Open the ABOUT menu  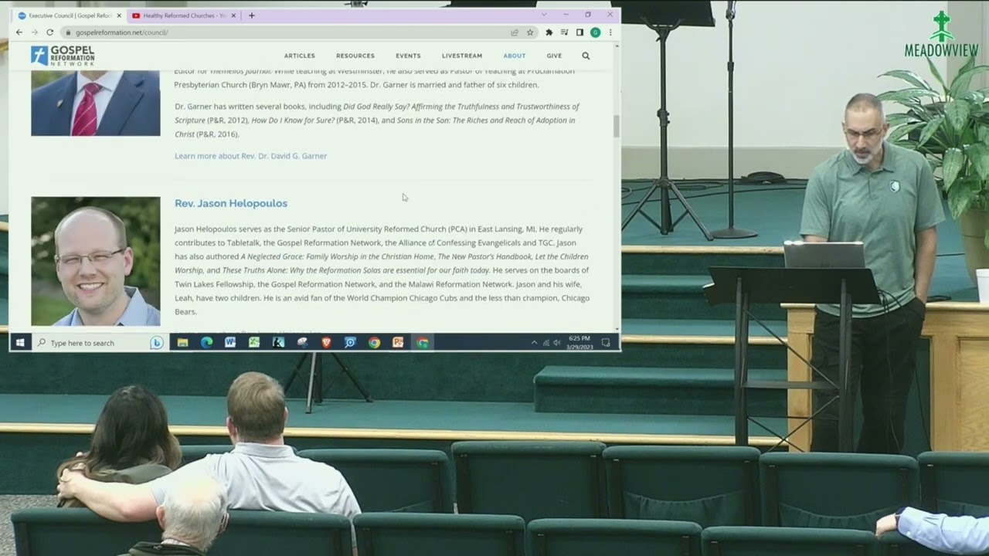coord(515,56)
